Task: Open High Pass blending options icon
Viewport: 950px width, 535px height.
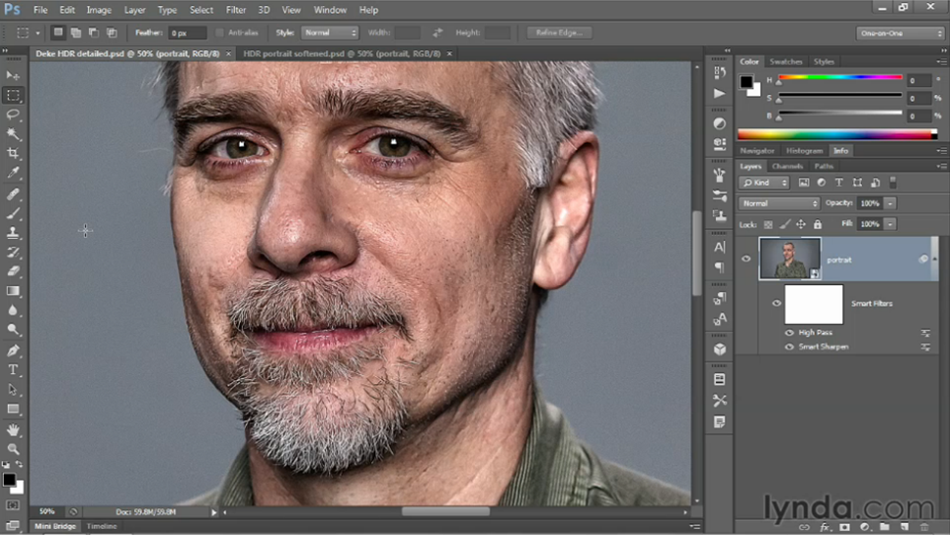Action: tap(925, 333)
